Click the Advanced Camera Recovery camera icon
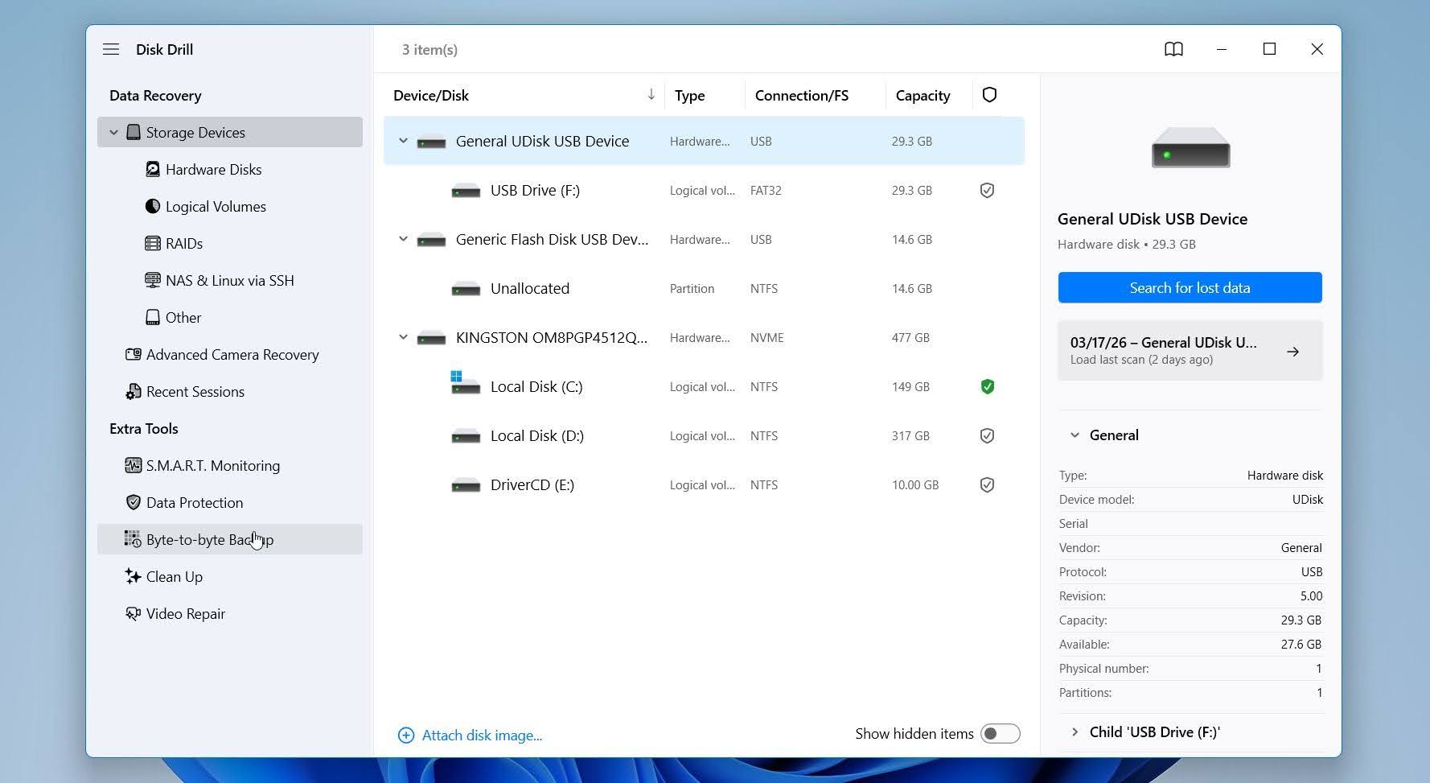Image resolution: width=1430 pixels, height=783 pixels. pos(134,354)
